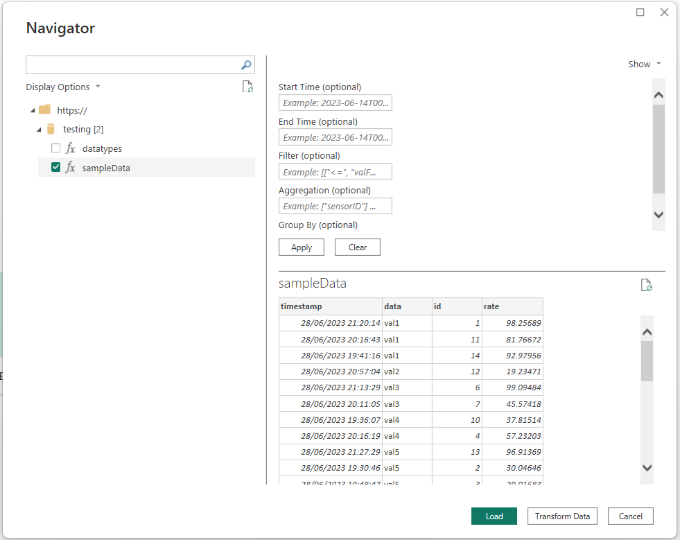The image size is (680, 540).
Task: Click the fx icon beside sampleData
Action: 71,167
